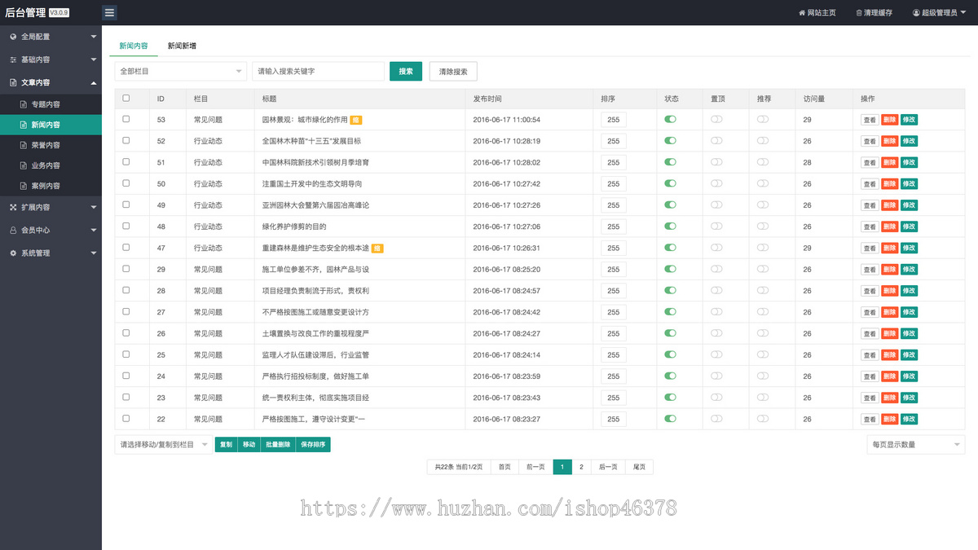The image size is (978, 550).
Task: Expand the 系统管理 sidebar menu
Action: pyautogui.click(x=51, y=253)
